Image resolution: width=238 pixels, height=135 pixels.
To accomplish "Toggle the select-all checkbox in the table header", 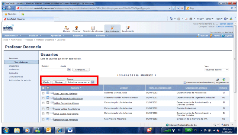I will tap(44, 88).
